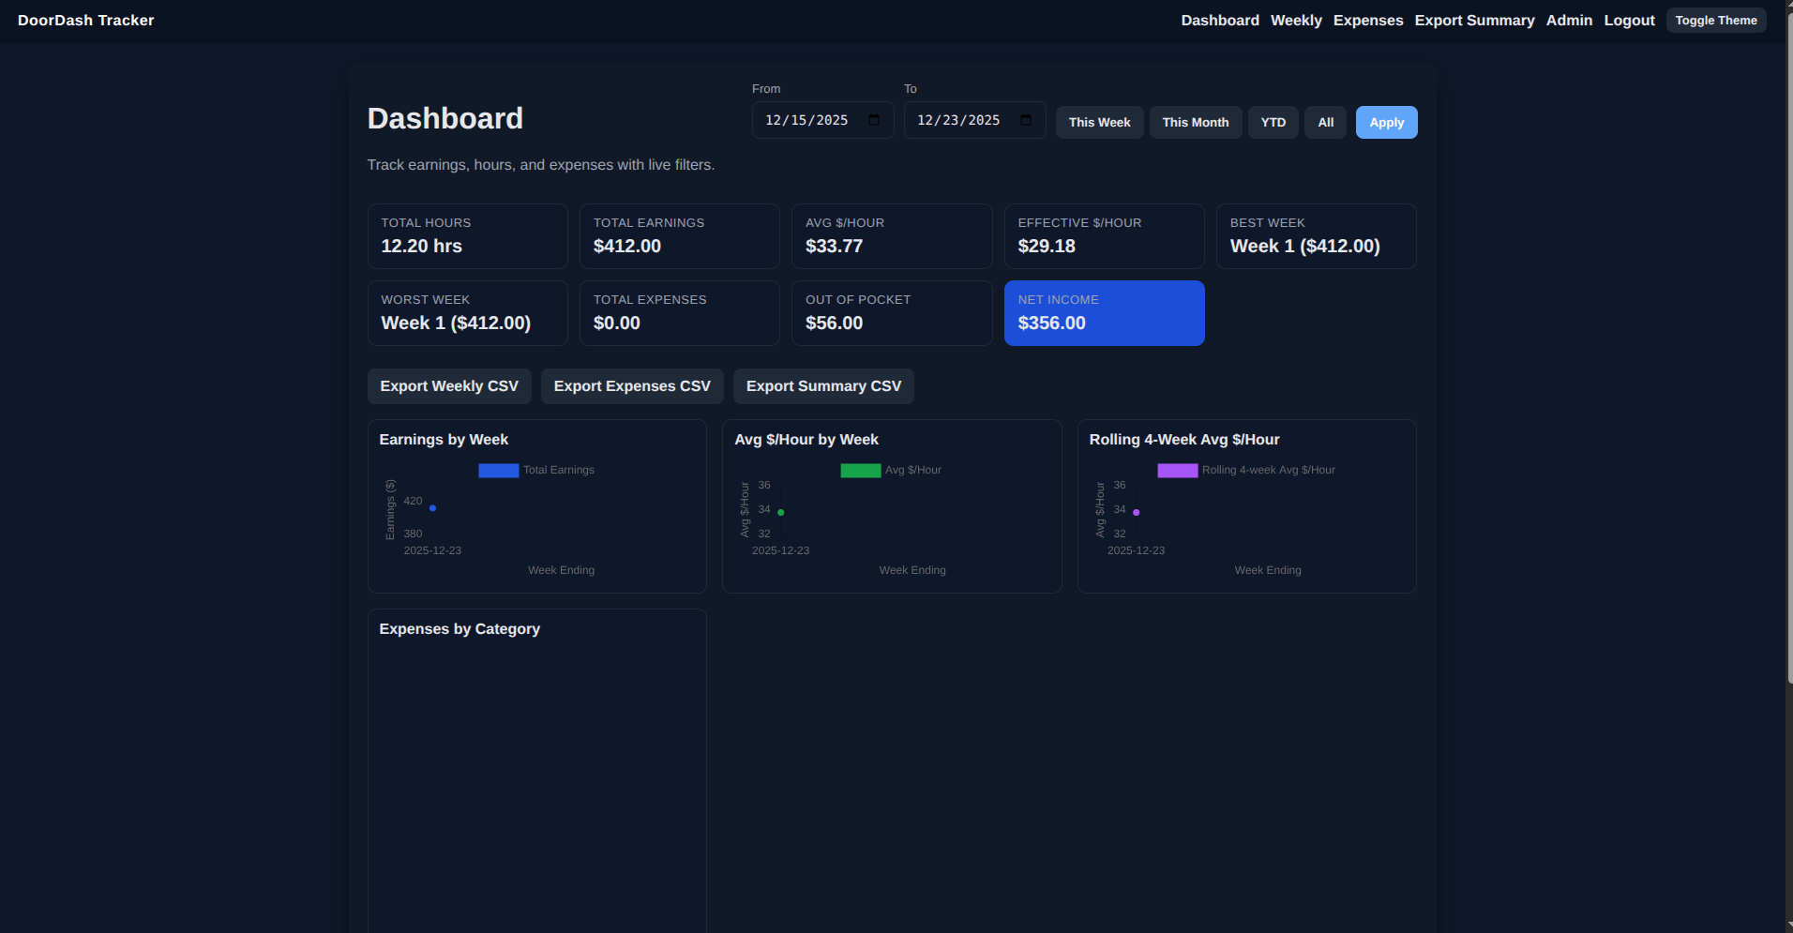The height and width of the screenshot is (933, 1793).
Task: Show All time data
Action: [x=1325, y=122]
